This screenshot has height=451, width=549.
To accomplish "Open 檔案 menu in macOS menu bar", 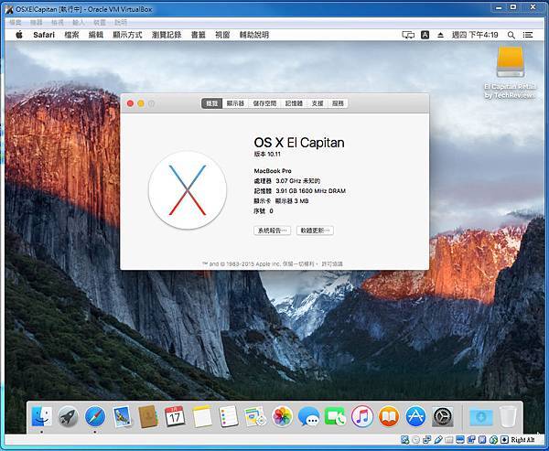I will click(x=71, y=35).
